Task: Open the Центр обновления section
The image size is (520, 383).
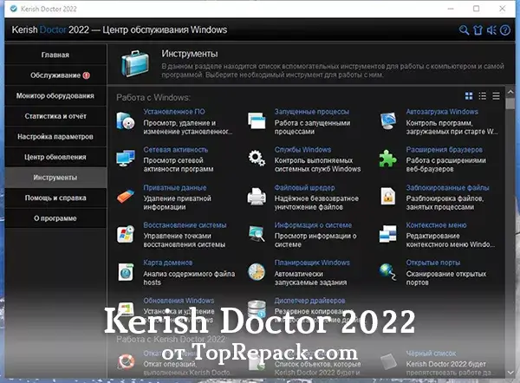Action: tap(55, 157)
